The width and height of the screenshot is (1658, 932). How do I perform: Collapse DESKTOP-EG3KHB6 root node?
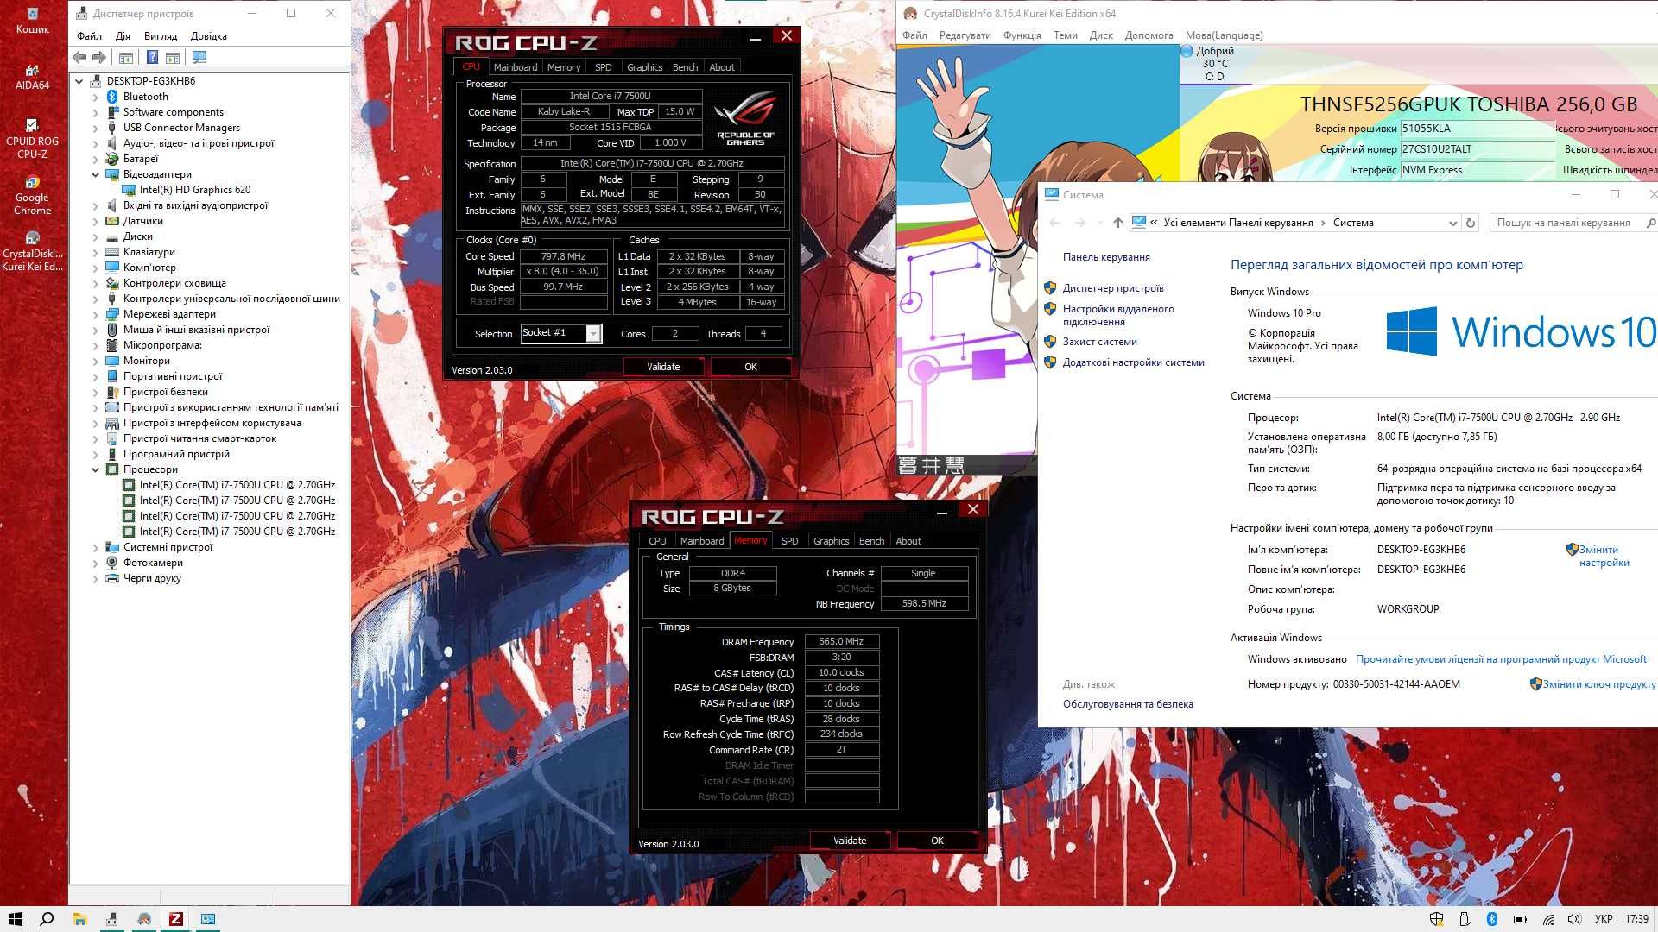(x=79, y=81)
